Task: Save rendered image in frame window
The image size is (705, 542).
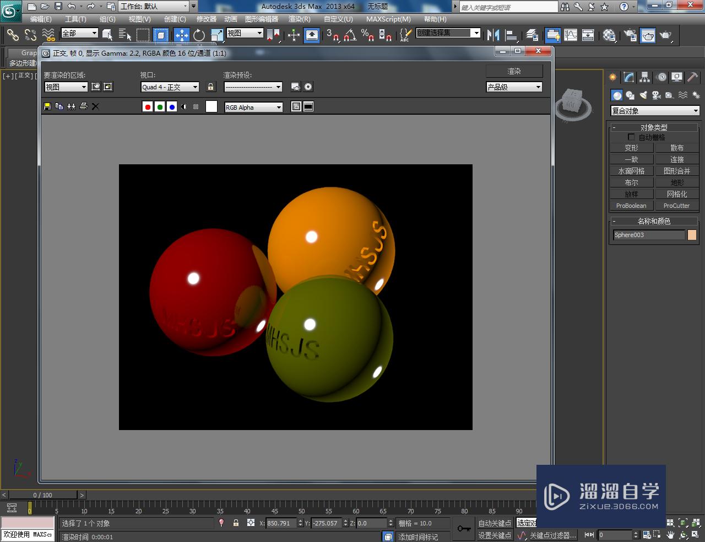Action: pyautogui.click(x=47, y=106)
